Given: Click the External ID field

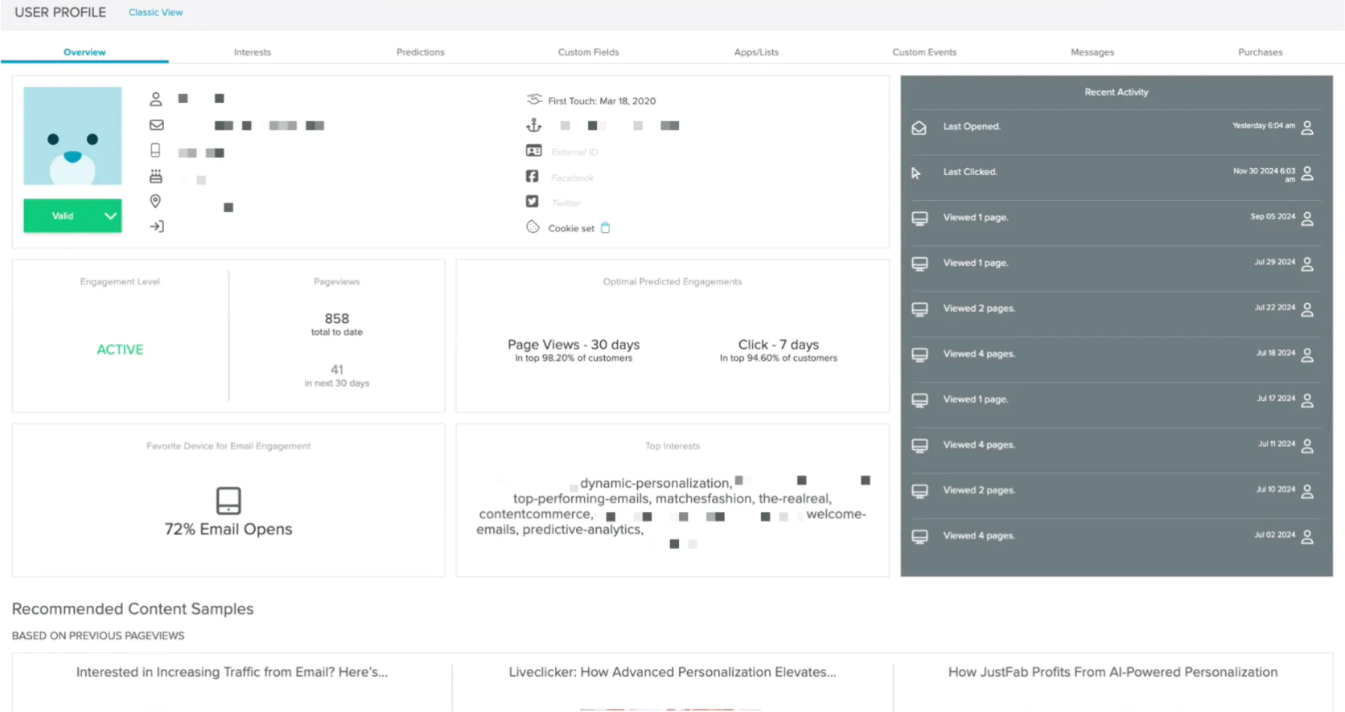Looking at the screenshot, I should 574,152.
